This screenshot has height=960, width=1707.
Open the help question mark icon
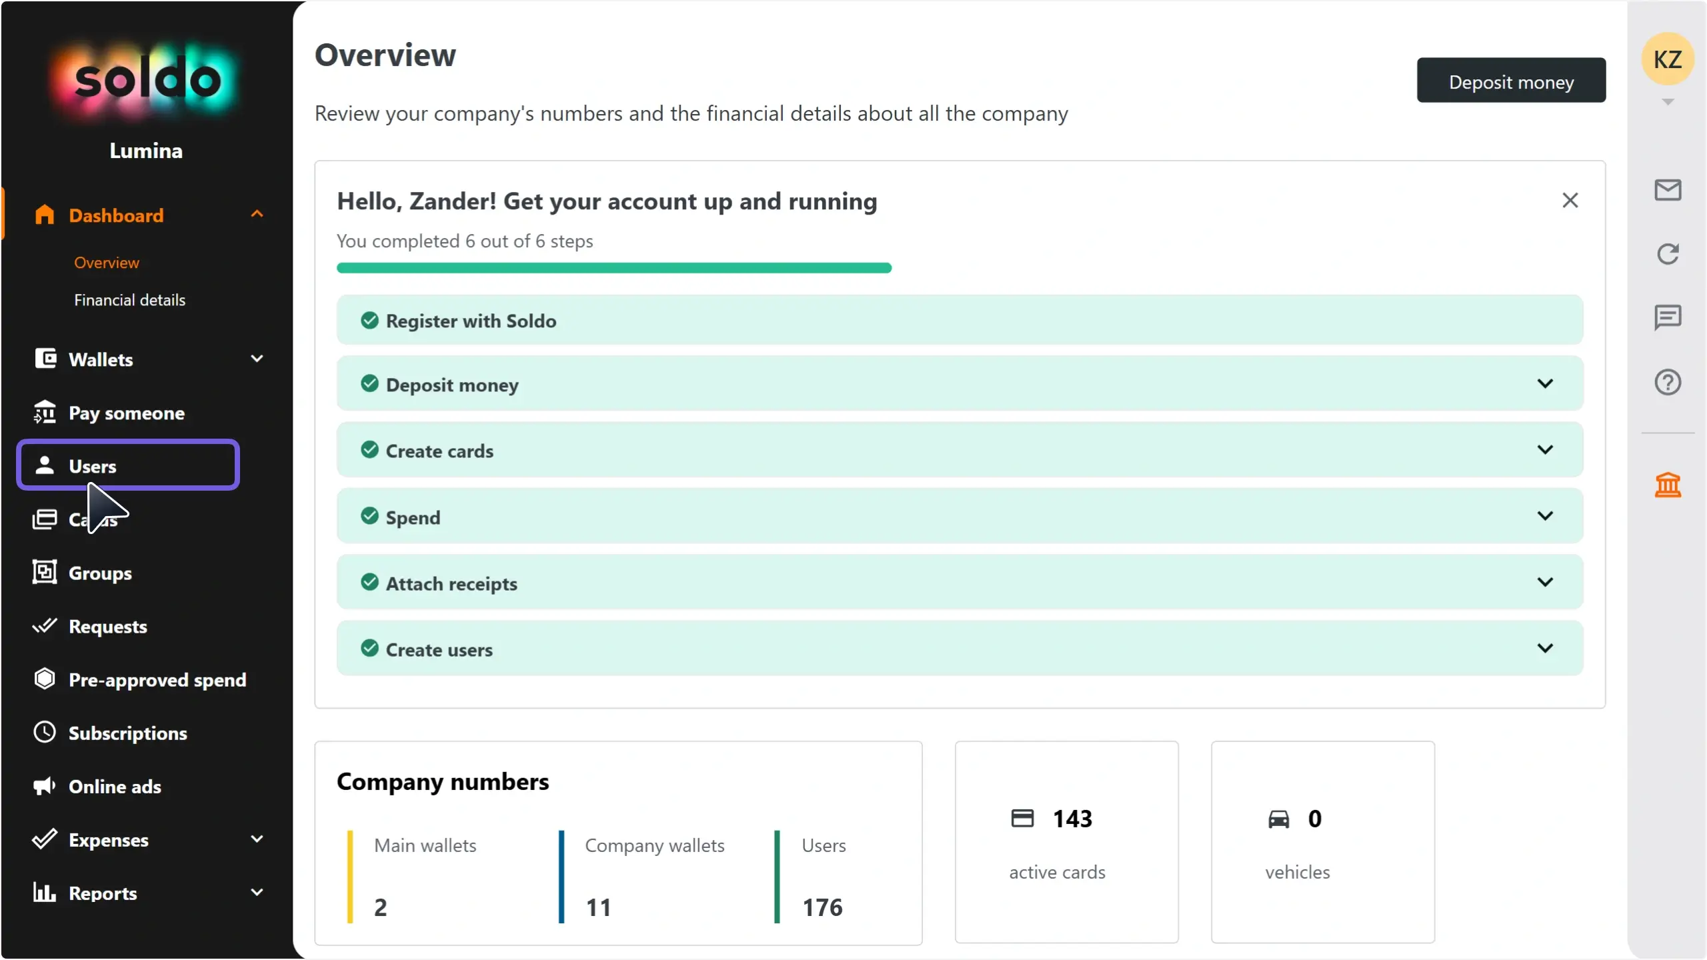coord(1667,382)
